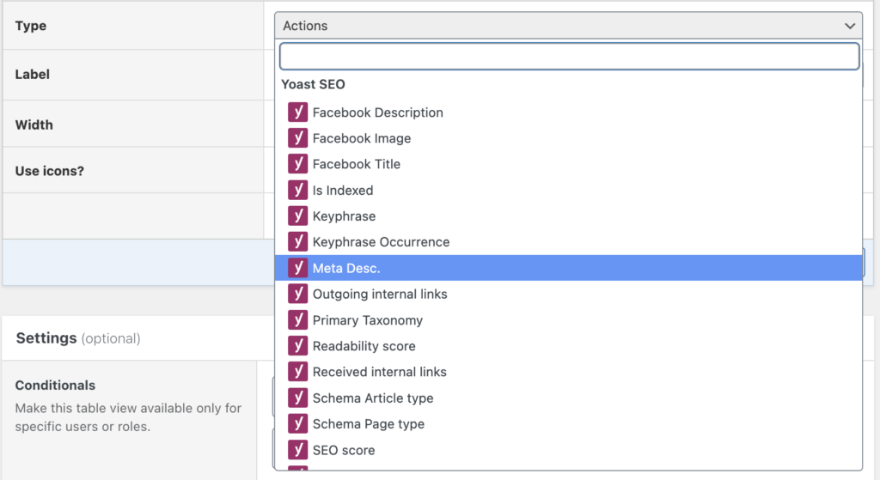Click the Yoast icon beside Primary Taxonomy
Screen dimensions: 880x480
[297, 319]
